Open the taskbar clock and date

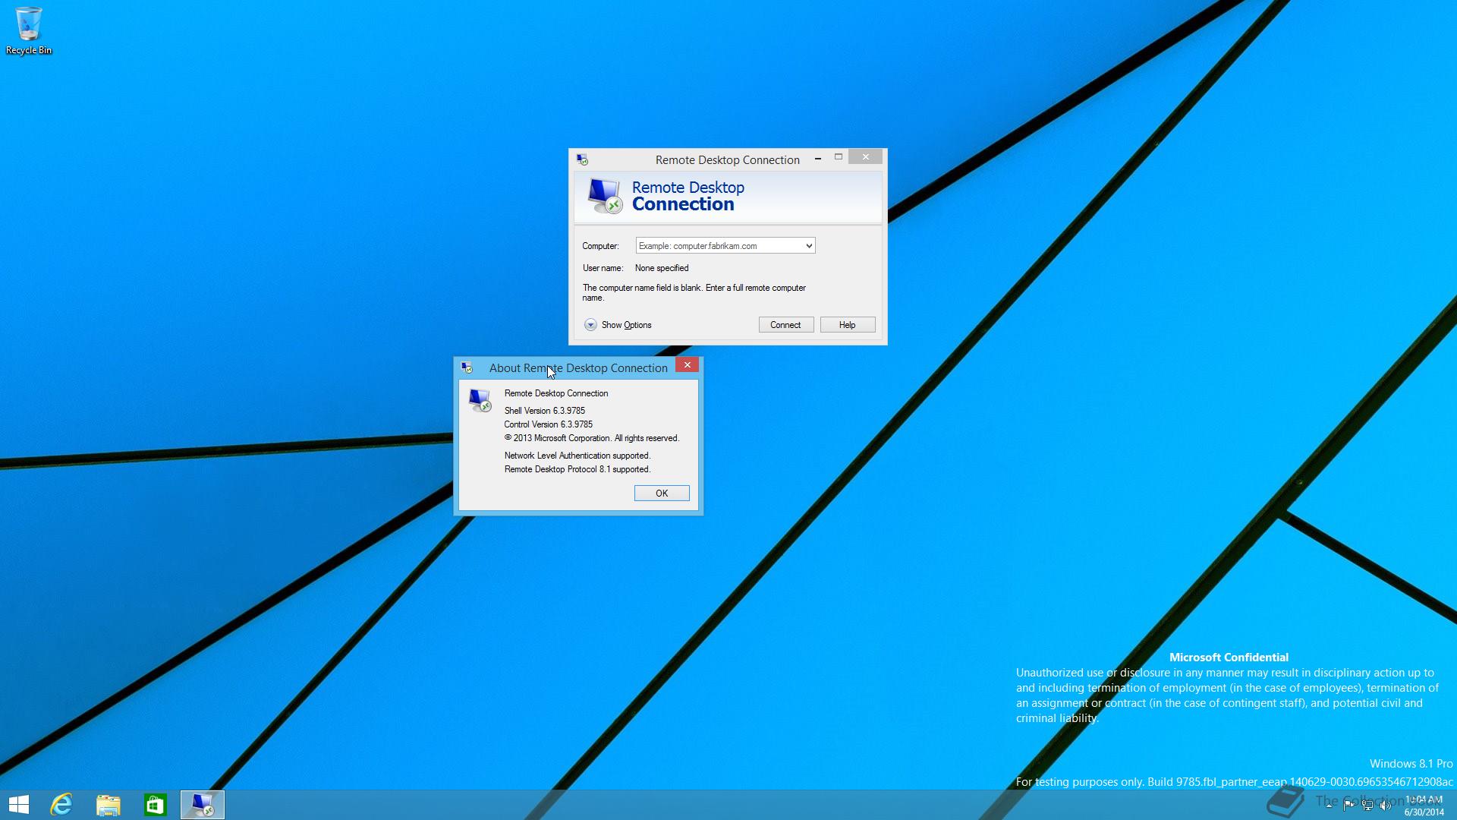pos(1424,806)
